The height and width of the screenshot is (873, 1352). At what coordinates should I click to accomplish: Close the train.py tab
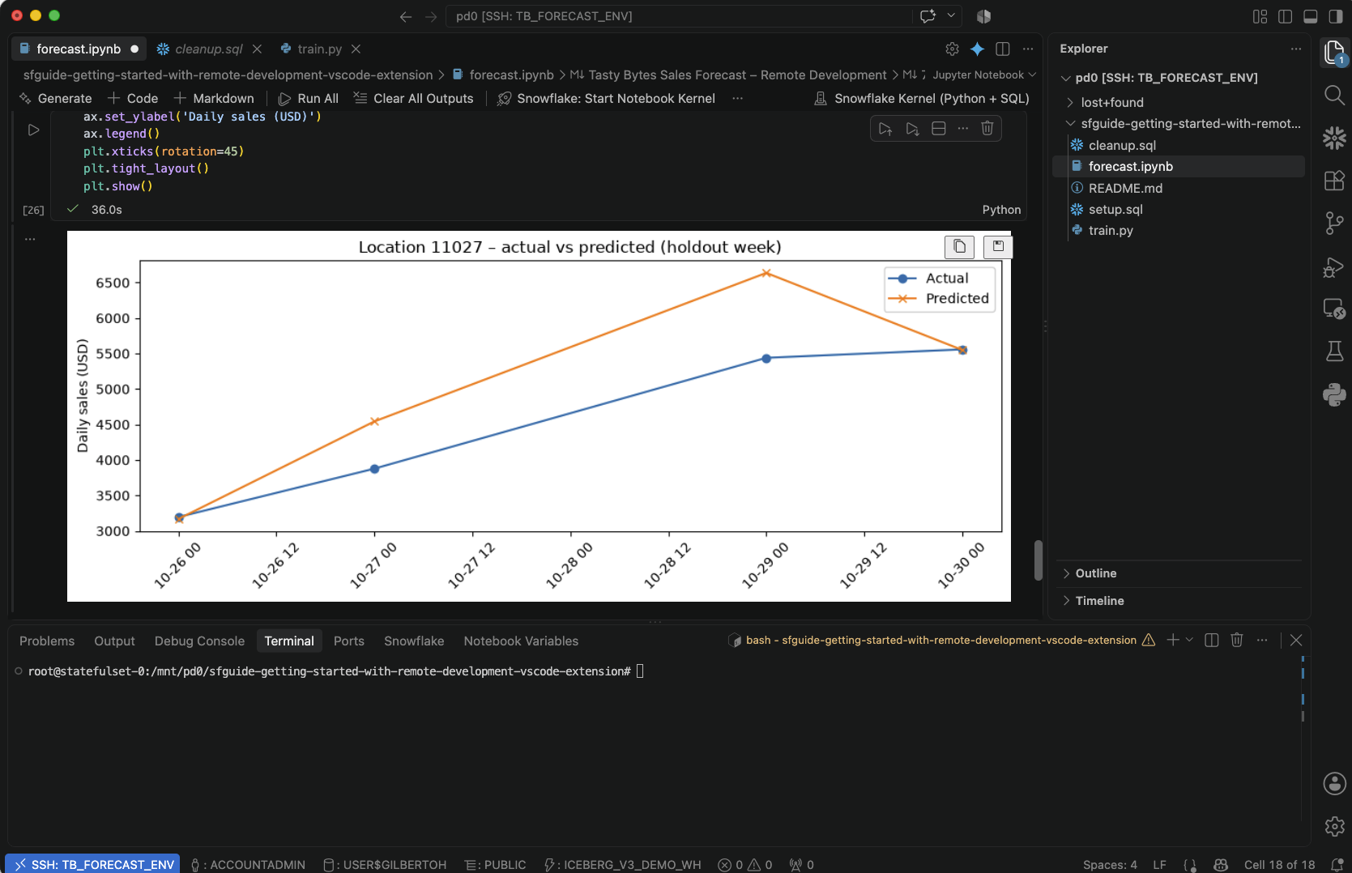point(356,49)
